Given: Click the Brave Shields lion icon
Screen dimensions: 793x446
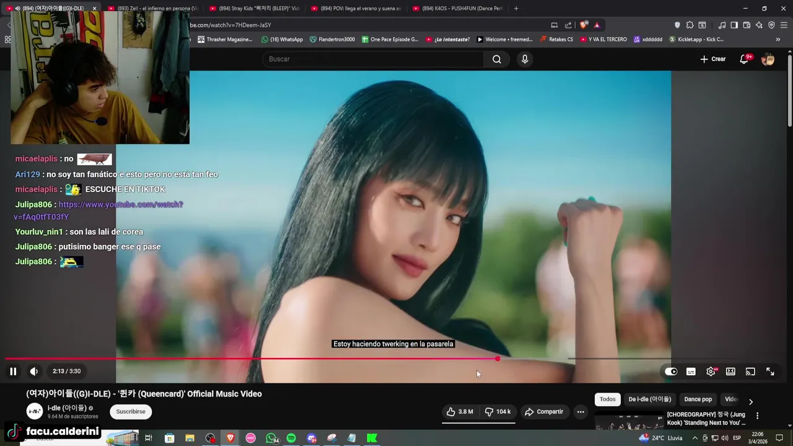Looking at the screenshot, I should pos(584,25).
